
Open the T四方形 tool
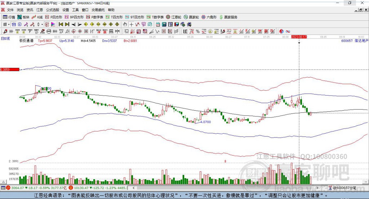pos(114,17)
